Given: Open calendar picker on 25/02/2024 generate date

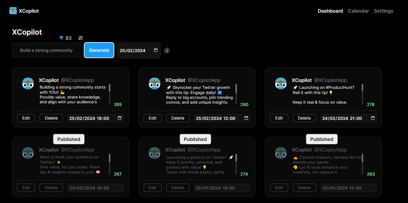Looking at the screenshot, I should point(156,50).
